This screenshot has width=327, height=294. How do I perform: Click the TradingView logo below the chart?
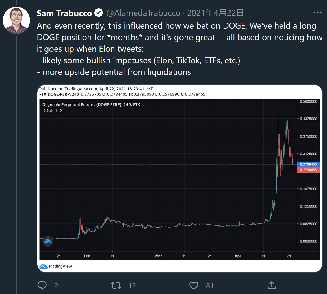click(x=56, y=266)
